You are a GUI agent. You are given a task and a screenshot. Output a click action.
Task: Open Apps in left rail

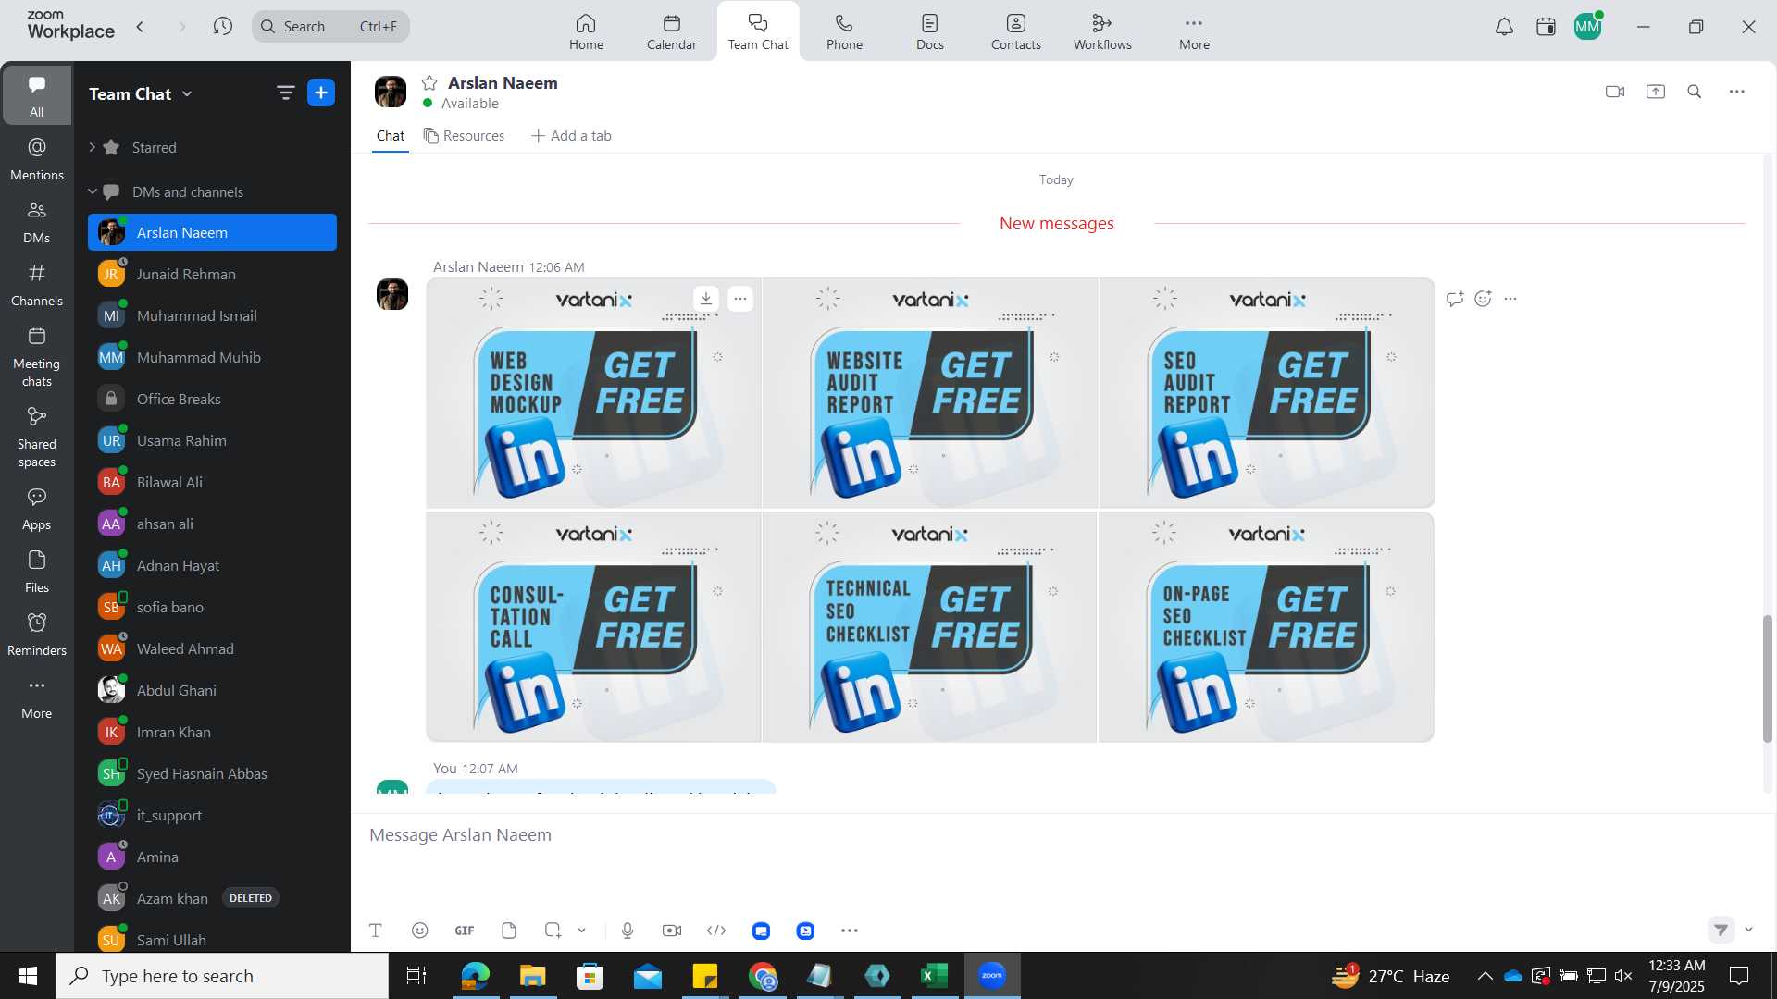pos(37,509)
